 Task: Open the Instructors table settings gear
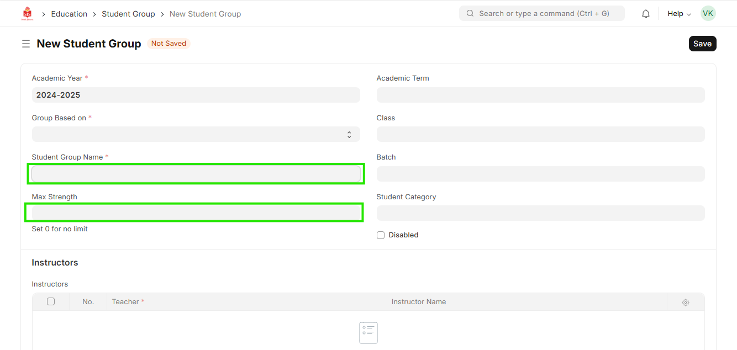pos(685,302)
